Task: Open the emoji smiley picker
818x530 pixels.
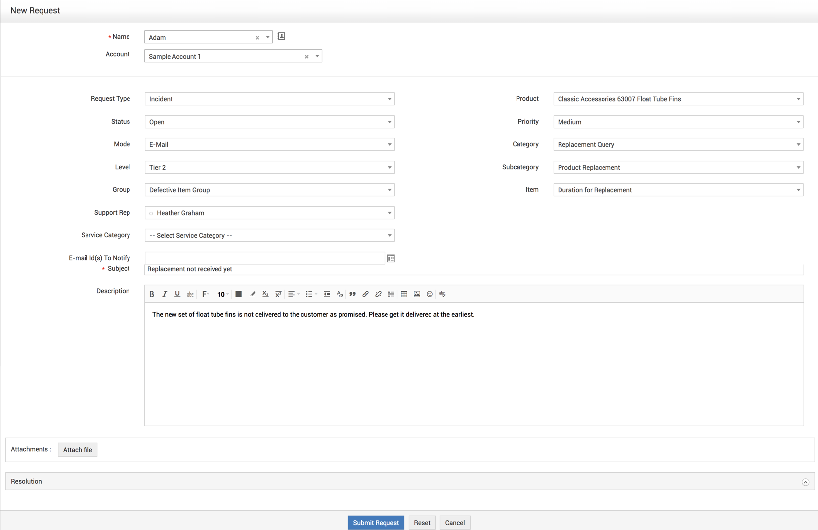Action: (430, 294)
